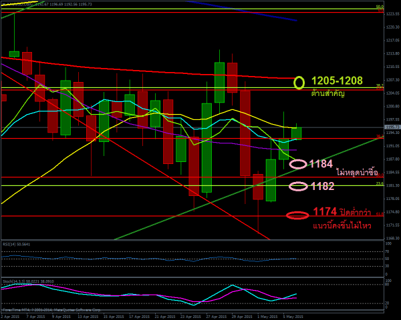Click the pink 1184 price label
Viewport: 401px width, 320px height.
point(321,164)
